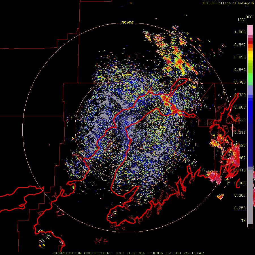Select the 0.680 scale value
The height and width of the screenshot is (255, 255).
pyautogui.click(x=240, y=107)
